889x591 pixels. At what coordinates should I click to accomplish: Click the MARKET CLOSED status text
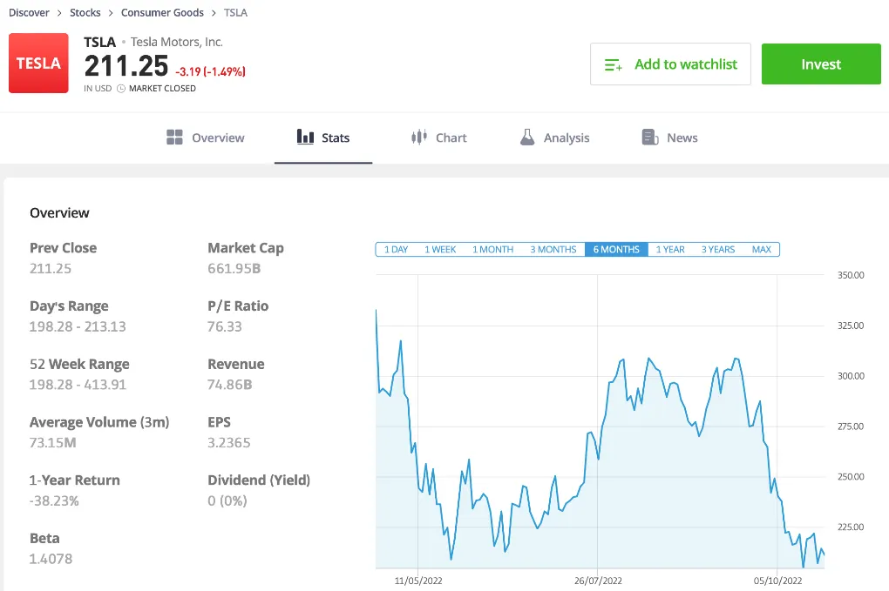point(162,88)
